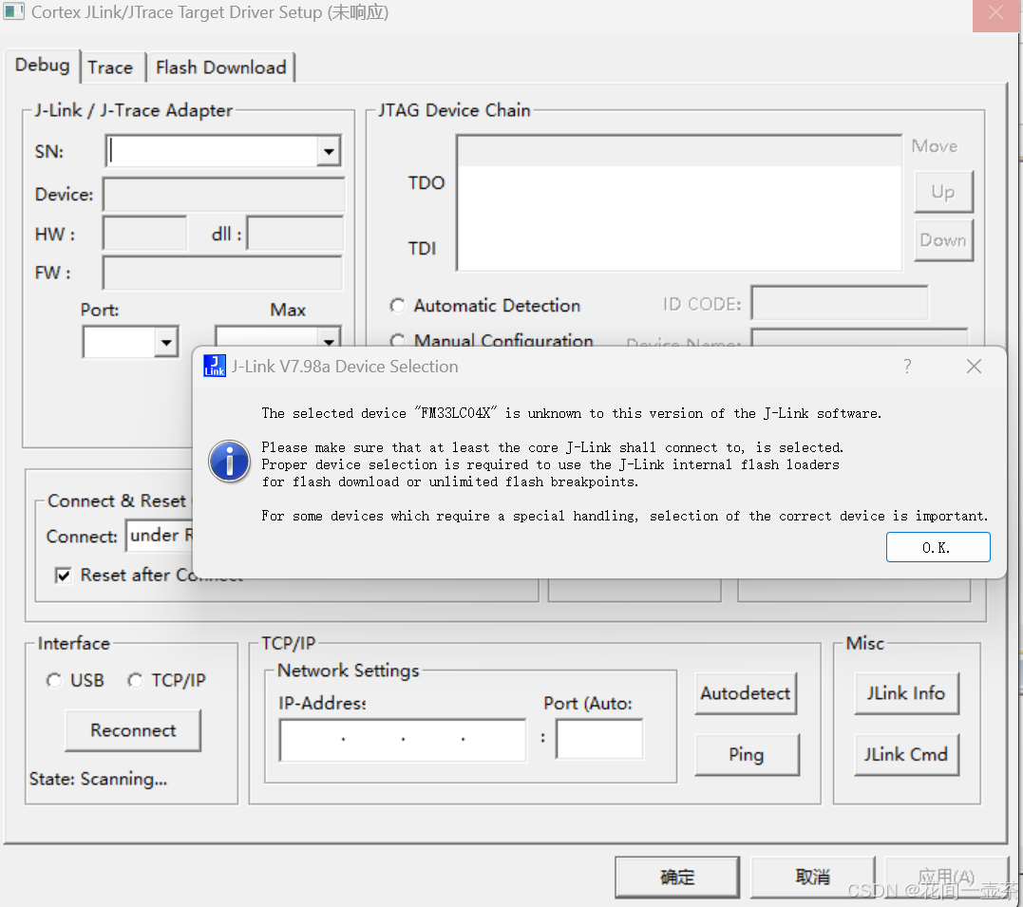Image resolution: width=1023 pixels, height=907 pixels.
Task: Open the Trace tab
Action: click(110, 67)
